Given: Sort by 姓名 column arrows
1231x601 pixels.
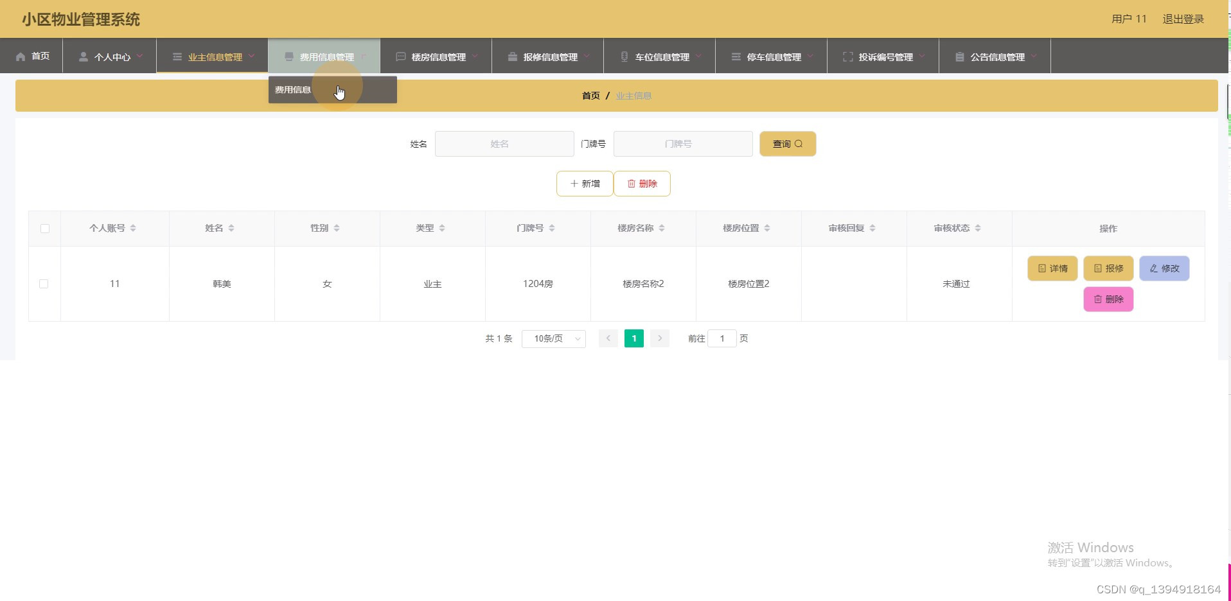Looking at the screenshot, I should (231, 228).
